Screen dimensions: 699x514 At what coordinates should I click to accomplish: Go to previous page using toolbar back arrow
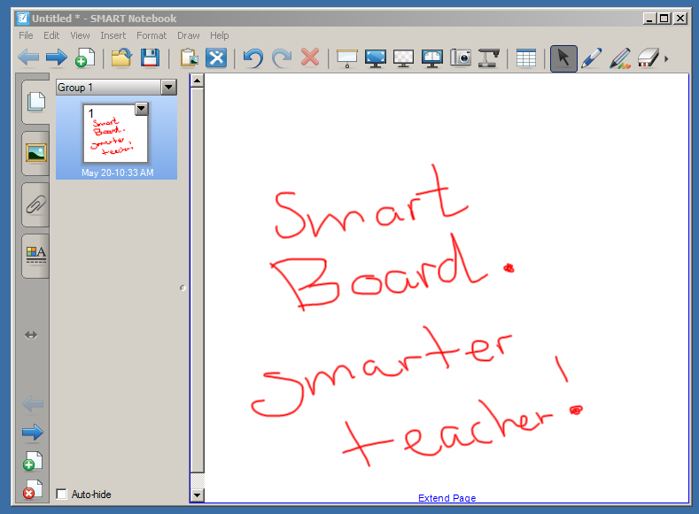pyautogui.click(x=28, y=58)
